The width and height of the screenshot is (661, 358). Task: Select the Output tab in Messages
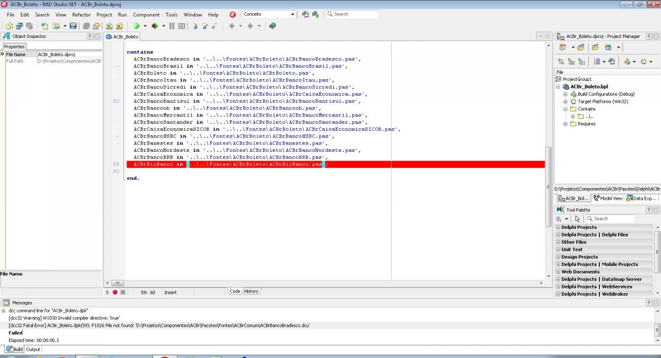[x=34, y=349]
